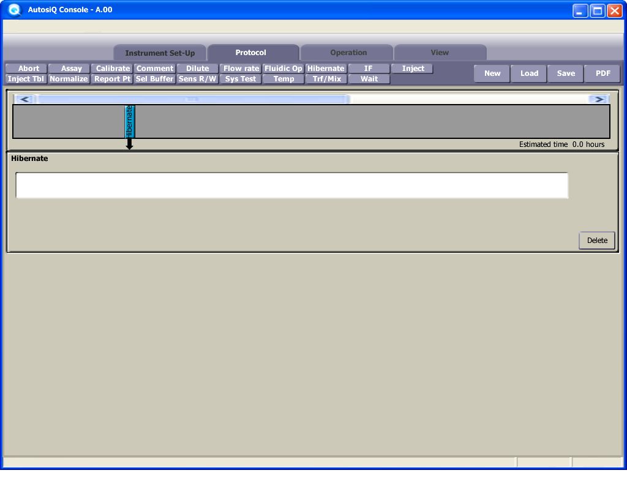627x481 pixels.
Task: Add an Assay step
Action: (69, 69)
